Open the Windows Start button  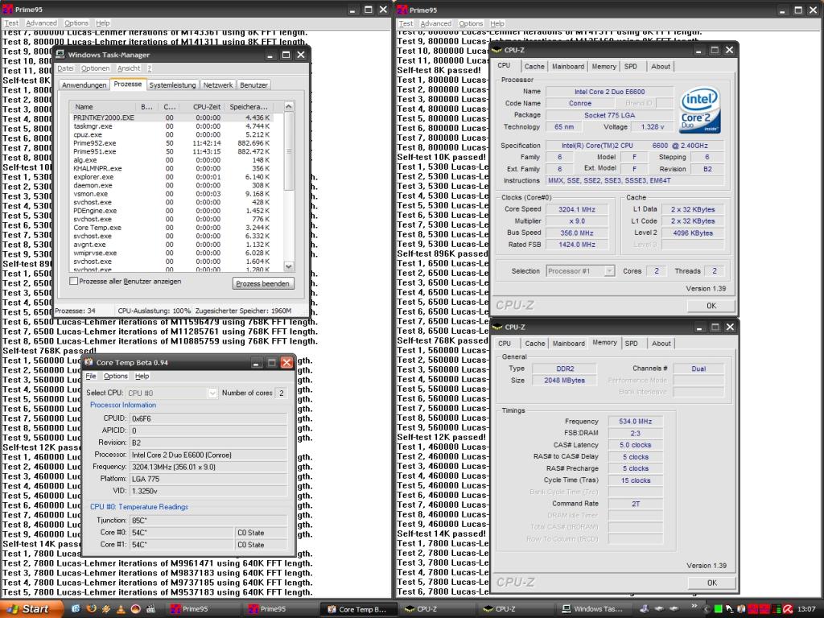32,608
